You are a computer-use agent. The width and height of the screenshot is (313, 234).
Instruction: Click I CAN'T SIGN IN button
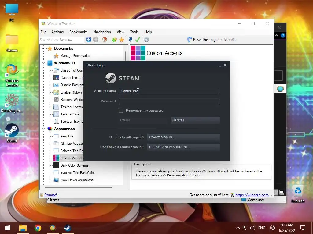[183, 137]
